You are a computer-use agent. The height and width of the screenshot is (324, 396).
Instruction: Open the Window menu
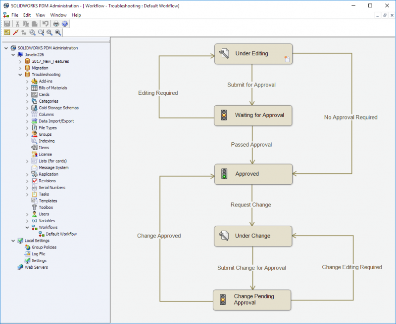tap(58, 15)
